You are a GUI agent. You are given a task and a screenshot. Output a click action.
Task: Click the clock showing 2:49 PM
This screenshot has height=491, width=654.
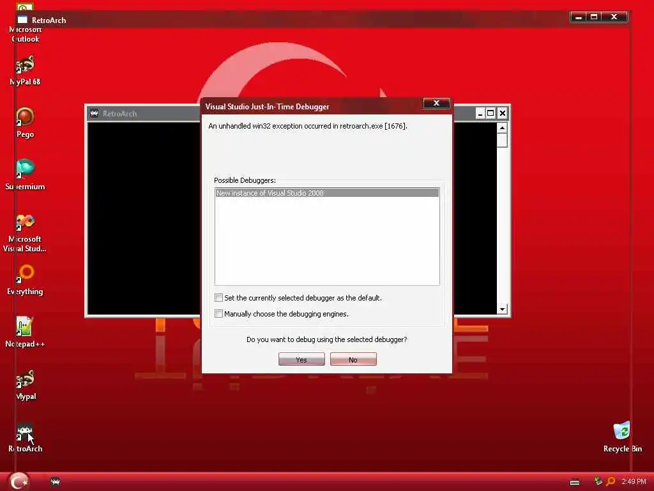[634, 481]
